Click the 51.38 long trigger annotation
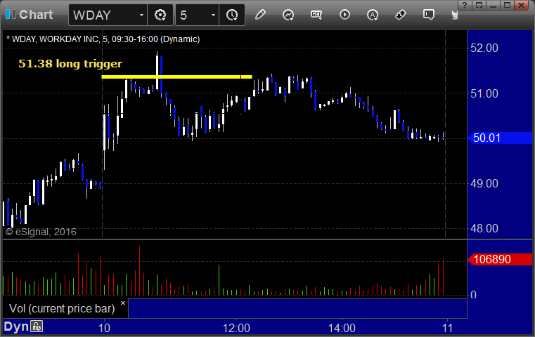The image size is (535, 337). [70, 63]
